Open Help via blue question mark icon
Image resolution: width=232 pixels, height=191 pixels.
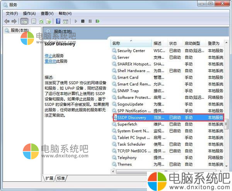(58, 21)
